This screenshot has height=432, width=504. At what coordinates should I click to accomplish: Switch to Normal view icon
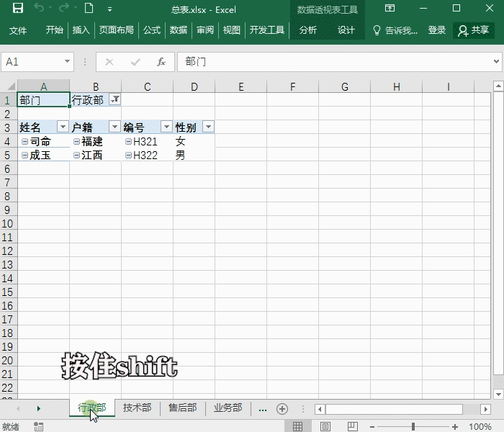click(297, 426)
